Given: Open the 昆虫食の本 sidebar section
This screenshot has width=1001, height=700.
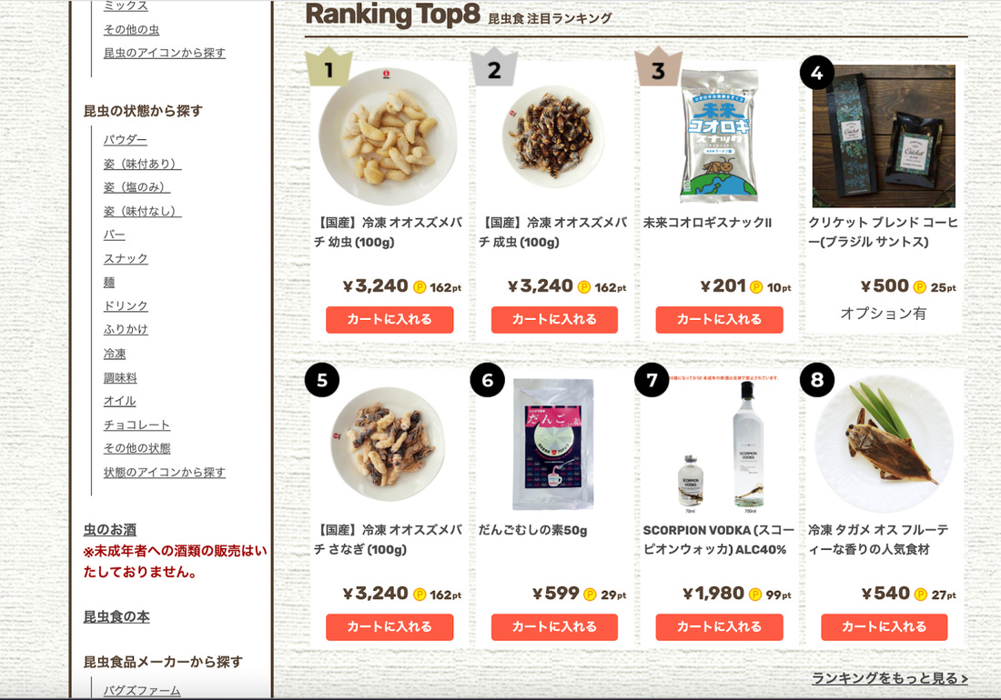Looking at the screenshot, I should coord(116,616).
